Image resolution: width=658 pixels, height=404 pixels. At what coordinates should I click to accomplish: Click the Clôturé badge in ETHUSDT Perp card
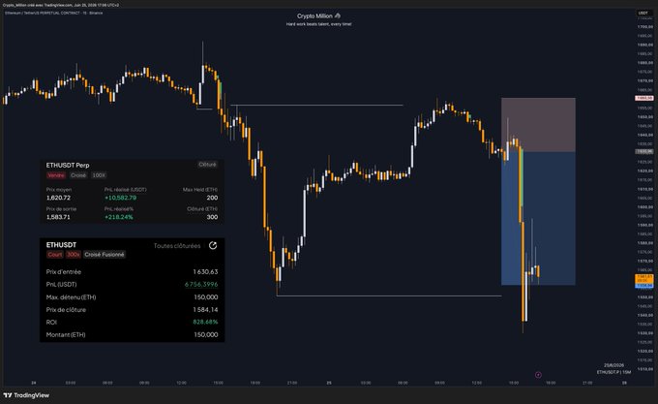point(207,165)
